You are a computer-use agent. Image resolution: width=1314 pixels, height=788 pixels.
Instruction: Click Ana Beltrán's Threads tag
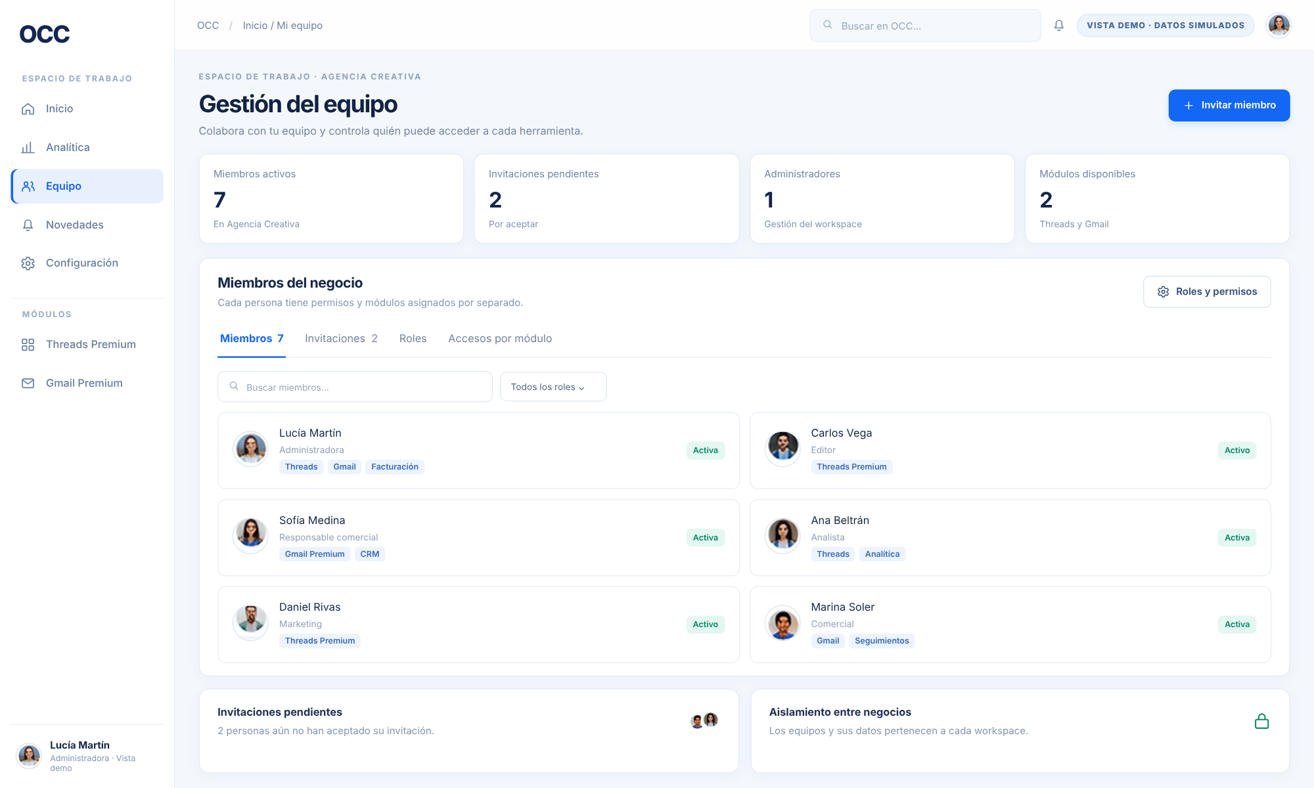pyautogui.click(x=833, y=554)
